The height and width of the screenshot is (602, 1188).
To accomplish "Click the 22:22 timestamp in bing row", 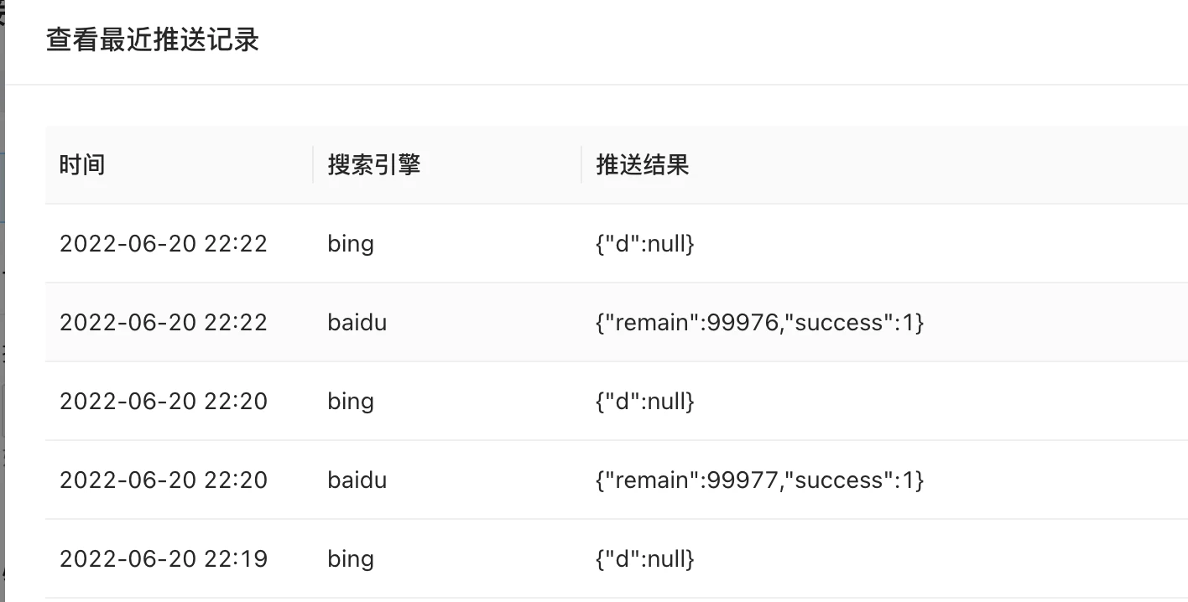I will tap(163, 244).
